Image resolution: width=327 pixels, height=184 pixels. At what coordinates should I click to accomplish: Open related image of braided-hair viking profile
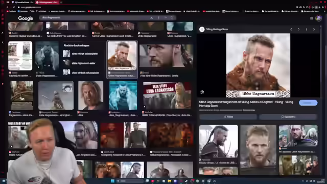pyautogui.click(x=218, y=141)
